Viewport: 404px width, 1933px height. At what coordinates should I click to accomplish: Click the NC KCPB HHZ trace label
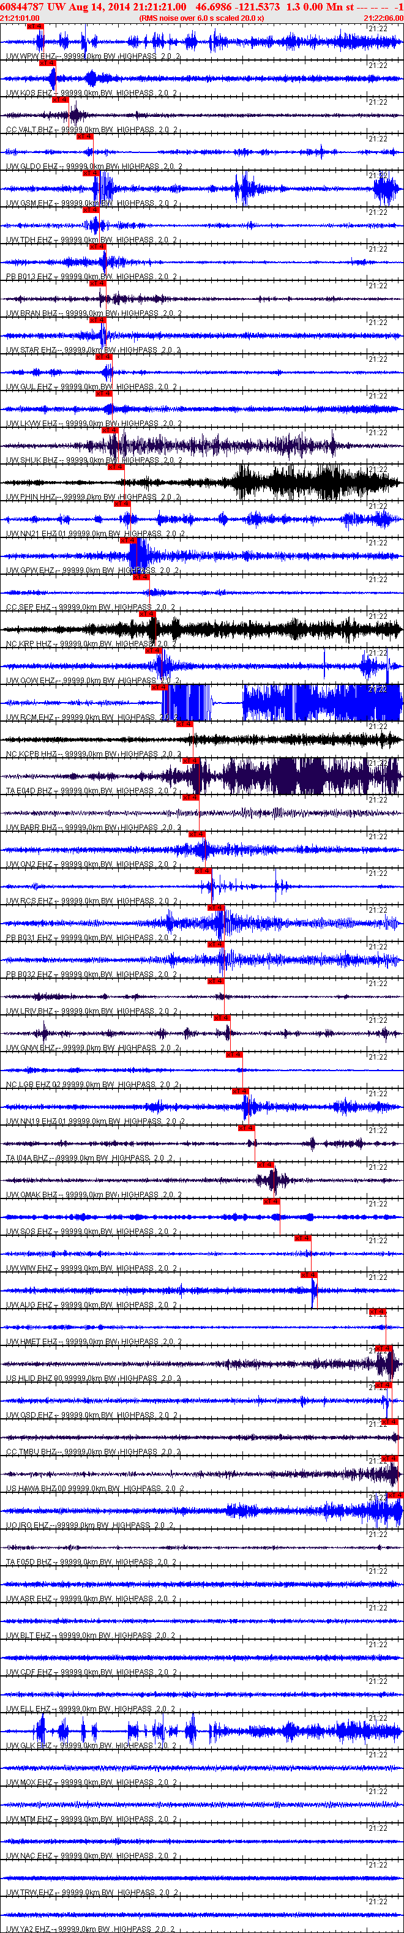[94, 755]
